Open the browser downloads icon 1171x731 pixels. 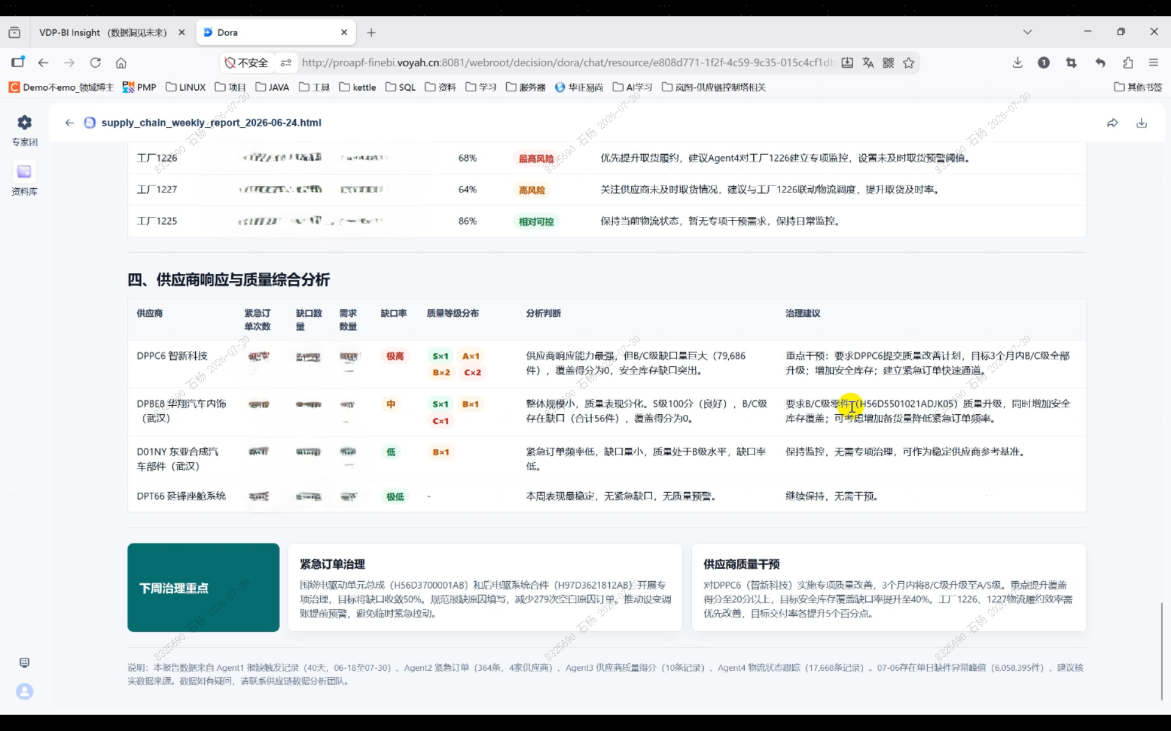tap(1017, 63)
